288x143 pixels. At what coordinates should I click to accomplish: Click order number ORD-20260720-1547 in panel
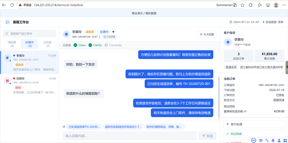[271, 85]
